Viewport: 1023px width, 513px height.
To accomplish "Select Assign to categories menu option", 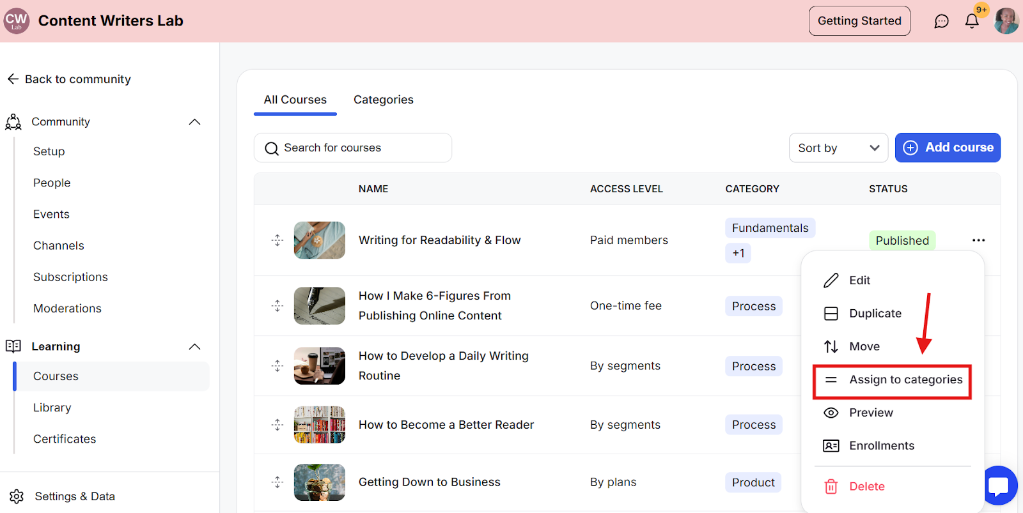I will [x=893, y=380].
